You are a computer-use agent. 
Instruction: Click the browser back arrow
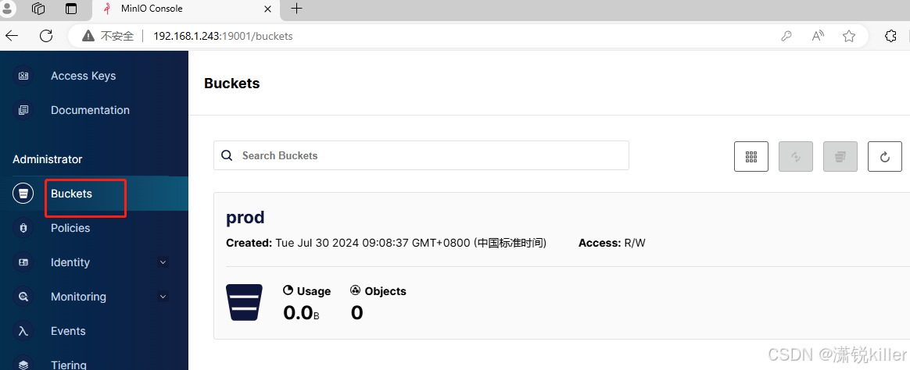click(12, 36)
